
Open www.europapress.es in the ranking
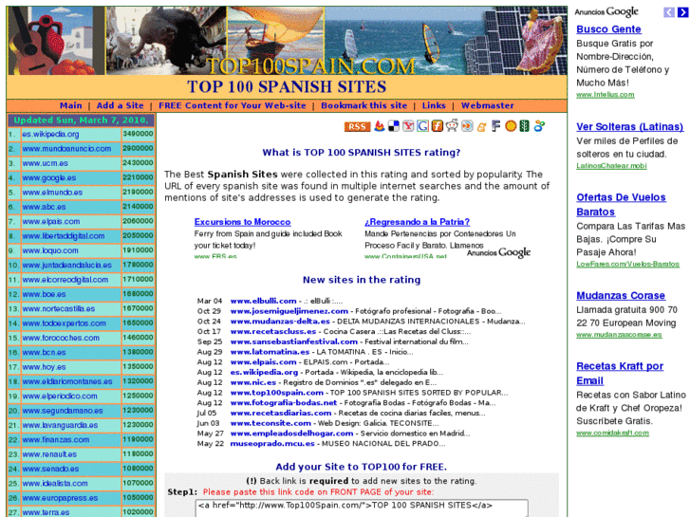(x=60, y=499)
